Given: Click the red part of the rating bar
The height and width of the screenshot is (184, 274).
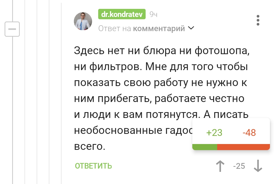Looking at the screenshot, I should click(243, 147).
